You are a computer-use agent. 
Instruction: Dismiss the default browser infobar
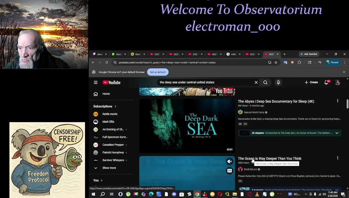[344, 72]
